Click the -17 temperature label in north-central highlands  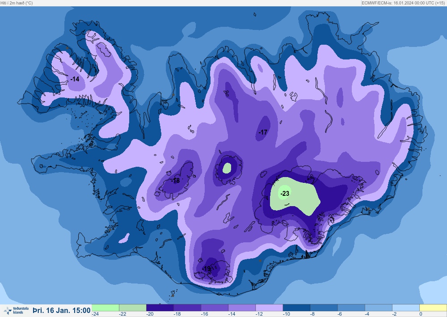coord(263,132)
